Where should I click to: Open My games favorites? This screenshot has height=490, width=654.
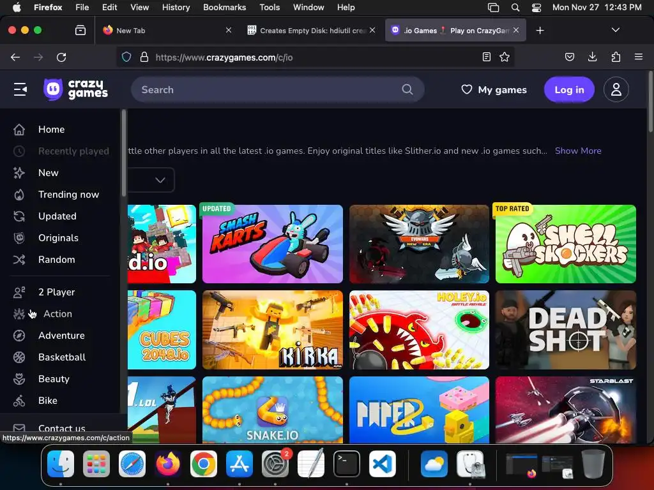494,89
